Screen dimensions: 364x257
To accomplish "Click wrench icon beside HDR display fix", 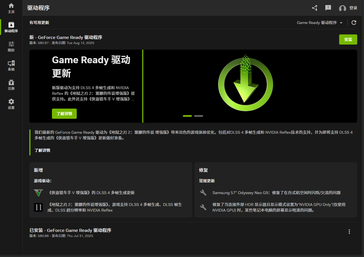I will 203,207.
